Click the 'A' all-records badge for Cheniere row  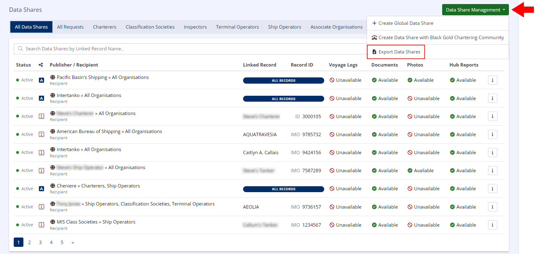point(41,189)
